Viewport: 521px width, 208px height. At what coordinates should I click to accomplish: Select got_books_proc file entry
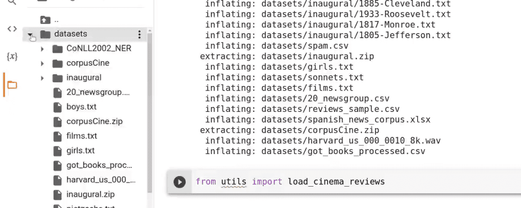pyautogui.click(x=93, y=165)
